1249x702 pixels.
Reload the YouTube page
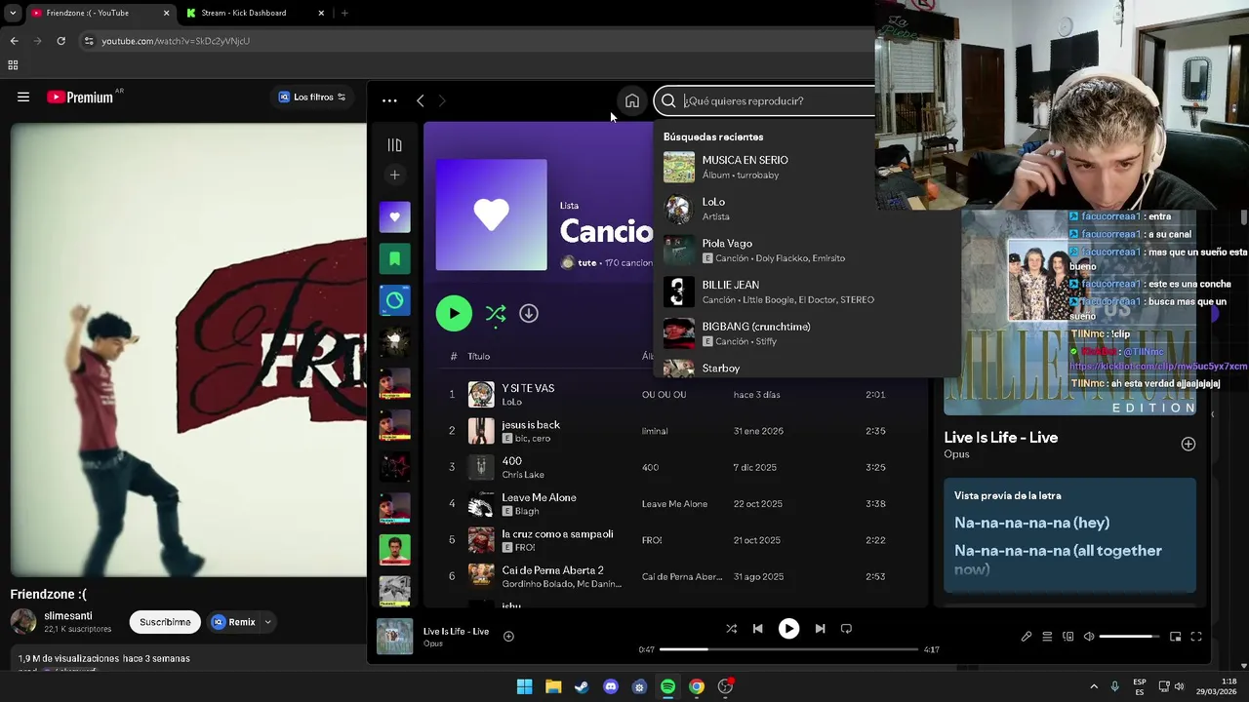[x=60, y=41]
